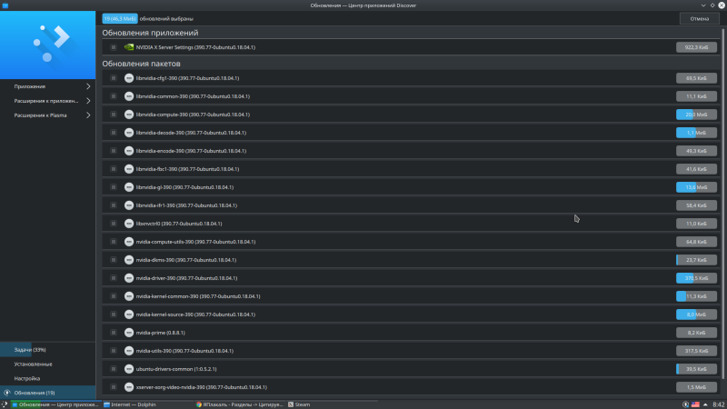Click package icon for nvidia-prime
This screenshot has height=409, width=727.
pyautogui.click(x=129, y=333)
